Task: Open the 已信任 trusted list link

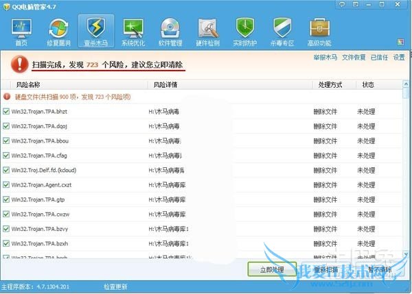Action: click(379, 57)
